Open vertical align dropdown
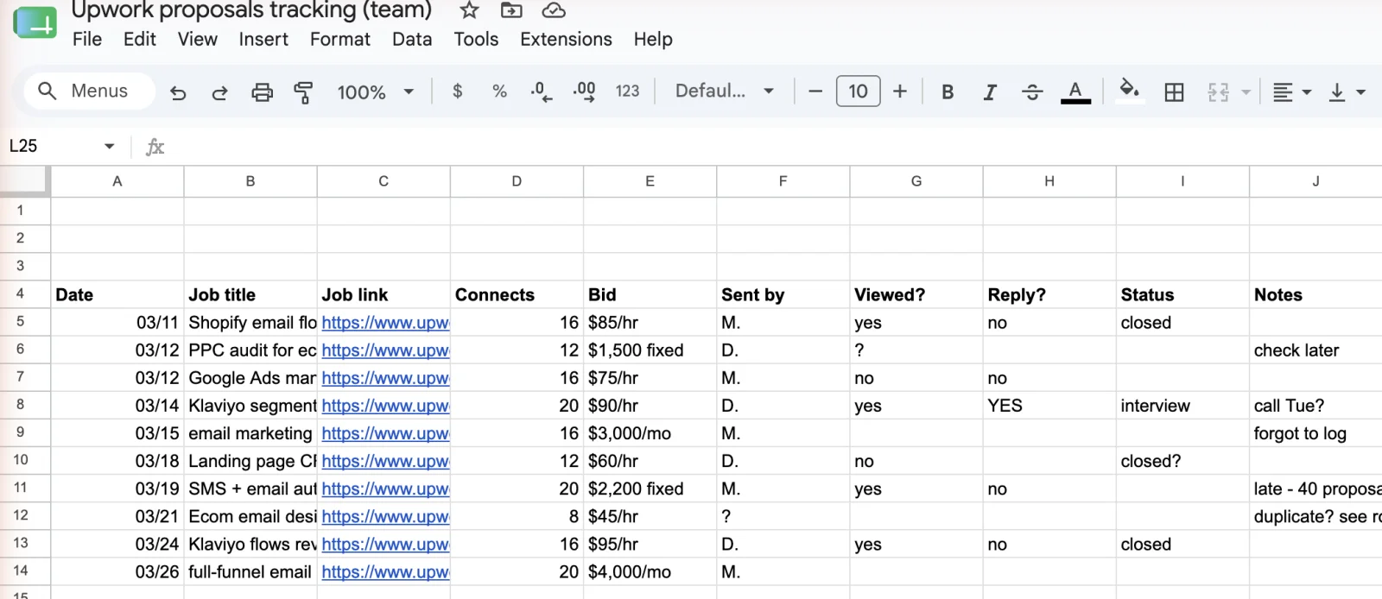This screenshot has height=599, width=1382. pos(1347,92)
